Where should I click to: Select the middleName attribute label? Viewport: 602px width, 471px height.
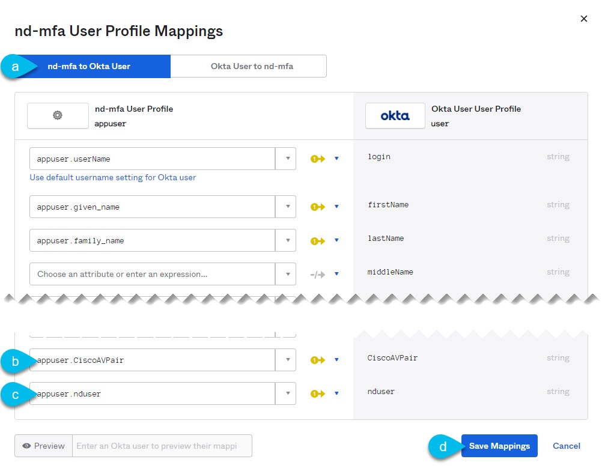[390, 272]
